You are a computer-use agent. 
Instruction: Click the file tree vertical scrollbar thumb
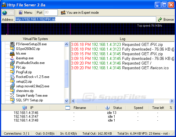click(66, 74)
